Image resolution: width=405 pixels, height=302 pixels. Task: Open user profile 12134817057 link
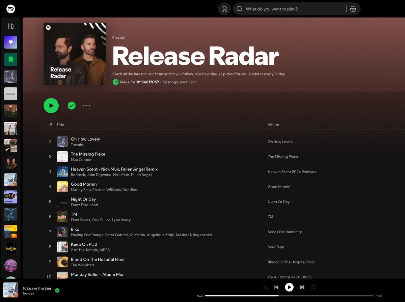click(147, 82)
